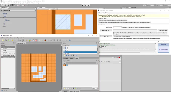Collapse the testmap object in Hierarchy

[x=2, y=13]
